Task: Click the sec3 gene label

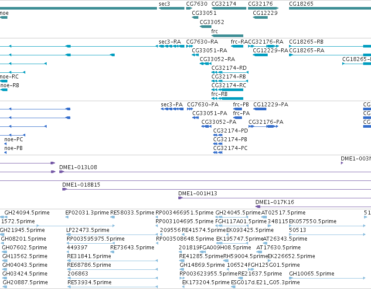Action: pos(164,4)
